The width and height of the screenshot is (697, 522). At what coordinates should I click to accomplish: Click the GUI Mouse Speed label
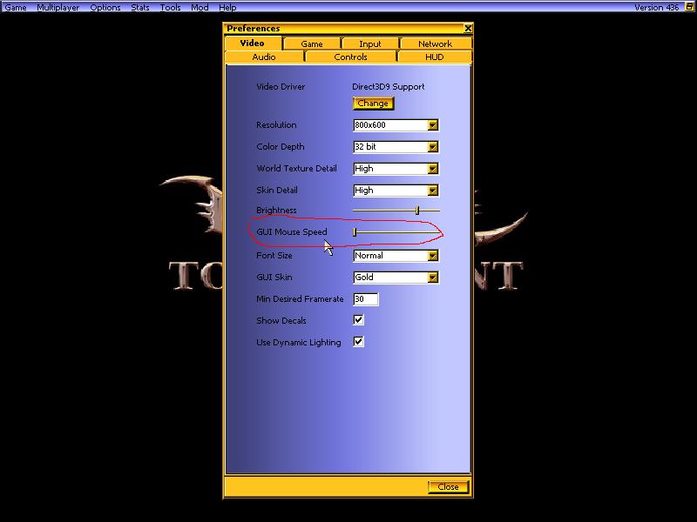click(292, 232)
